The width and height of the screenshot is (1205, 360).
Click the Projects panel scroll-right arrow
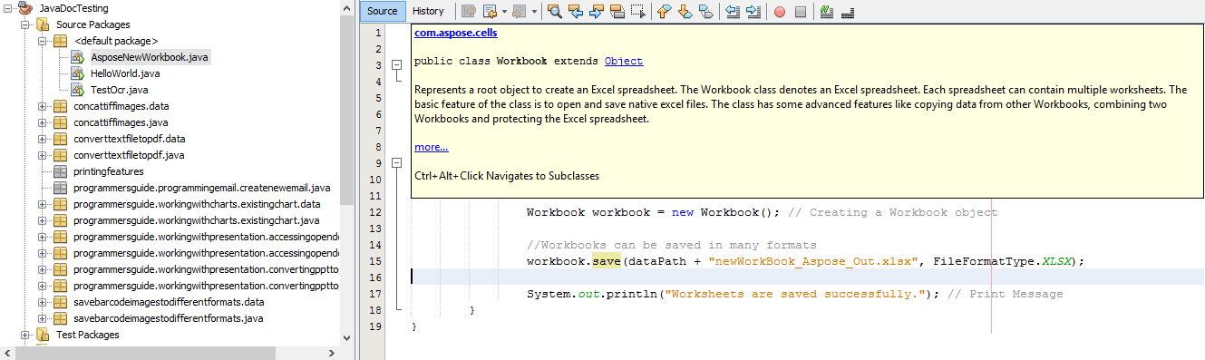(333, 353)
